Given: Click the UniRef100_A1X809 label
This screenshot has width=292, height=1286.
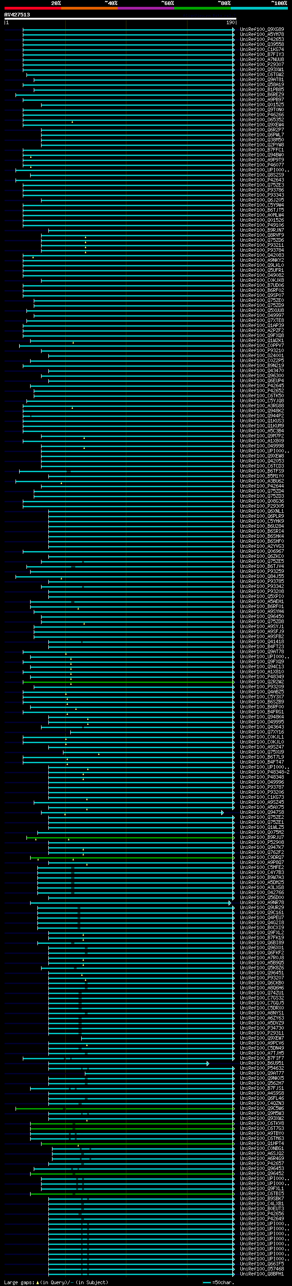Looking at the screenshot, I should coord(262,441).
